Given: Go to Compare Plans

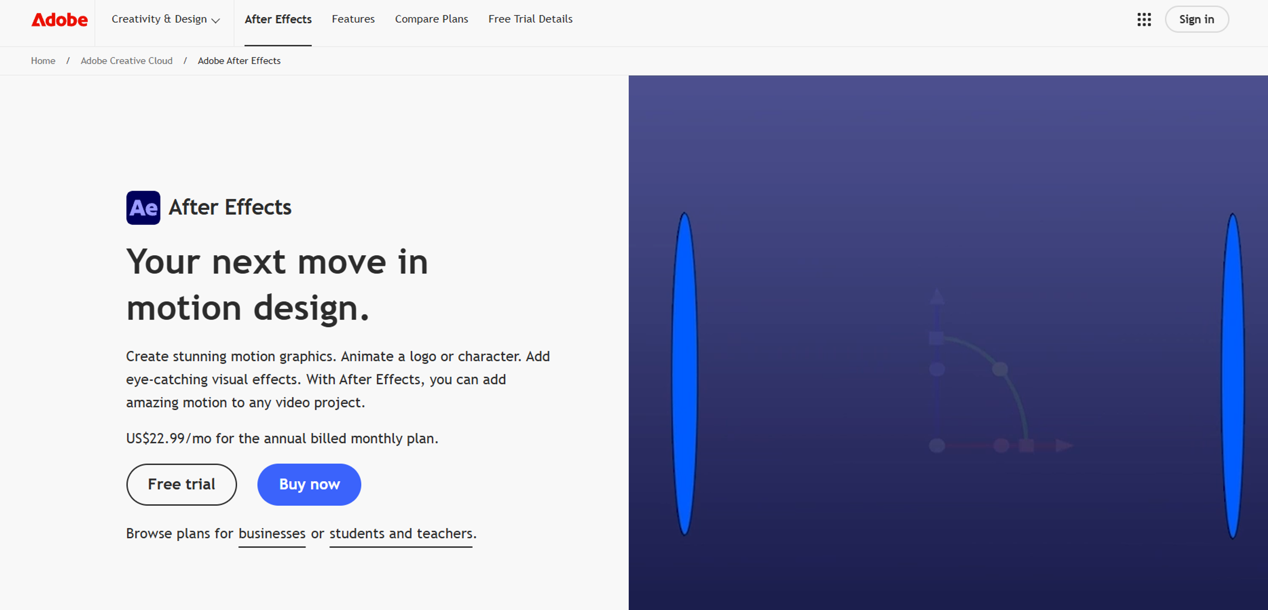Looking at the screenshot, I should pos(431,19).
